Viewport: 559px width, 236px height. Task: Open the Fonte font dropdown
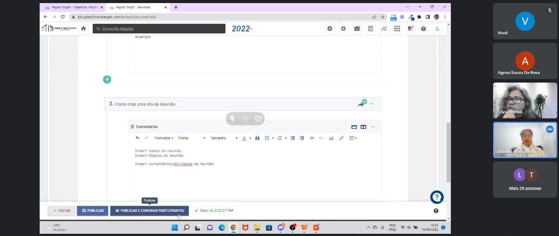point(192,138)
